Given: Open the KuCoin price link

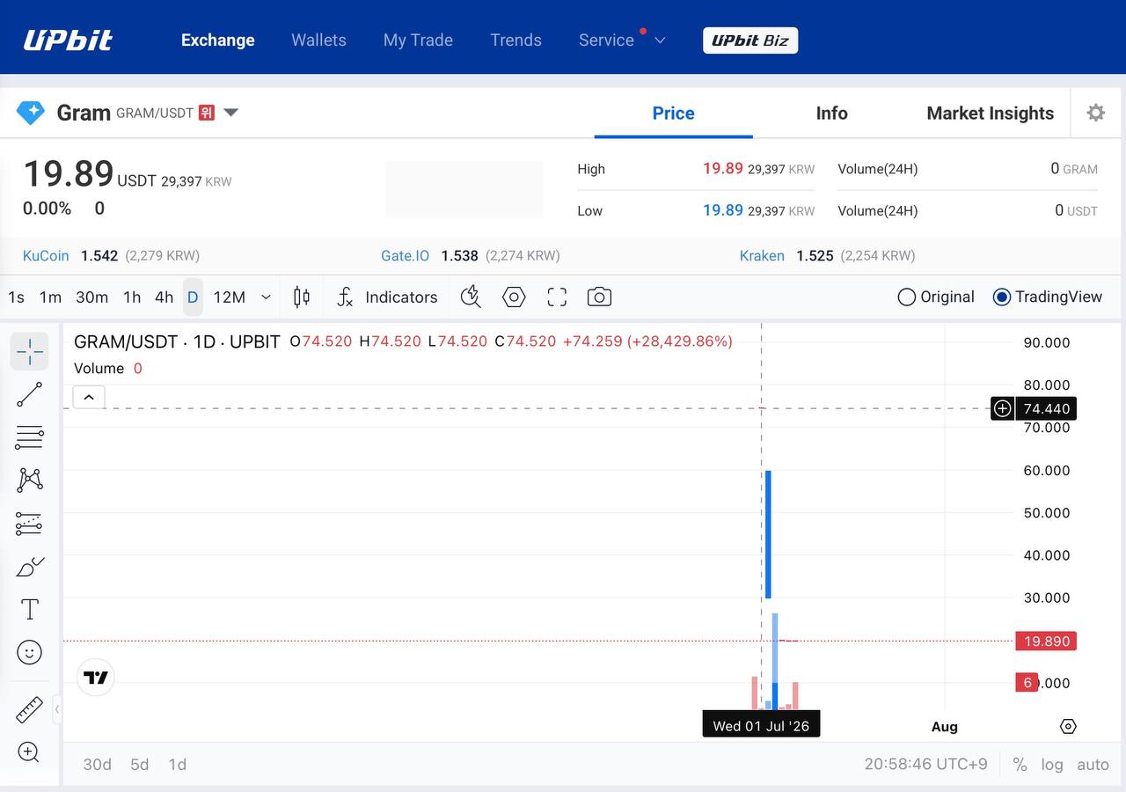Looking at the screenshot, I should click(x=46, y=255).
